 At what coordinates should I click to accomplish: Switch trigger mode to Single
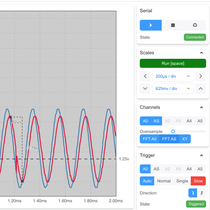pyautogui.click(x=182, y=181)
